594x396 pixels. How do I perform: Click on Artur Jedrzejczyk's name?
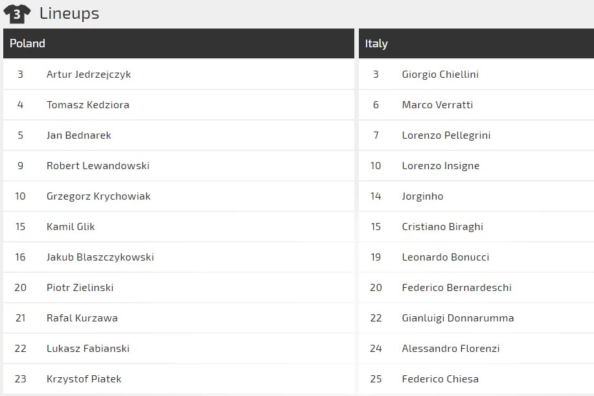coord(89,75)
